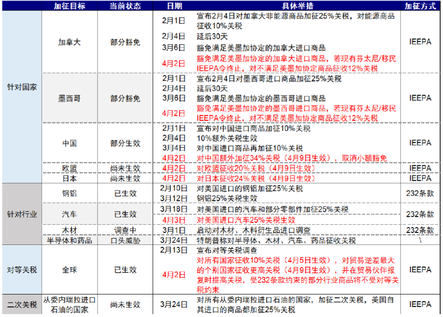
Task: Select 已生效 status in the 汽车 row
Action: click(125, 214)
